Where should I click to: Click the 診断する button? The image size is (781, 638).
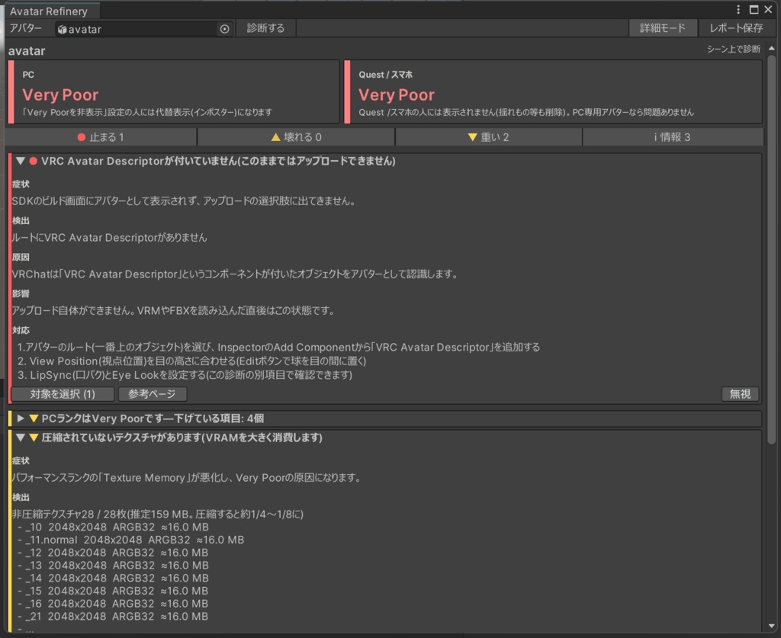tap(266, 28)
